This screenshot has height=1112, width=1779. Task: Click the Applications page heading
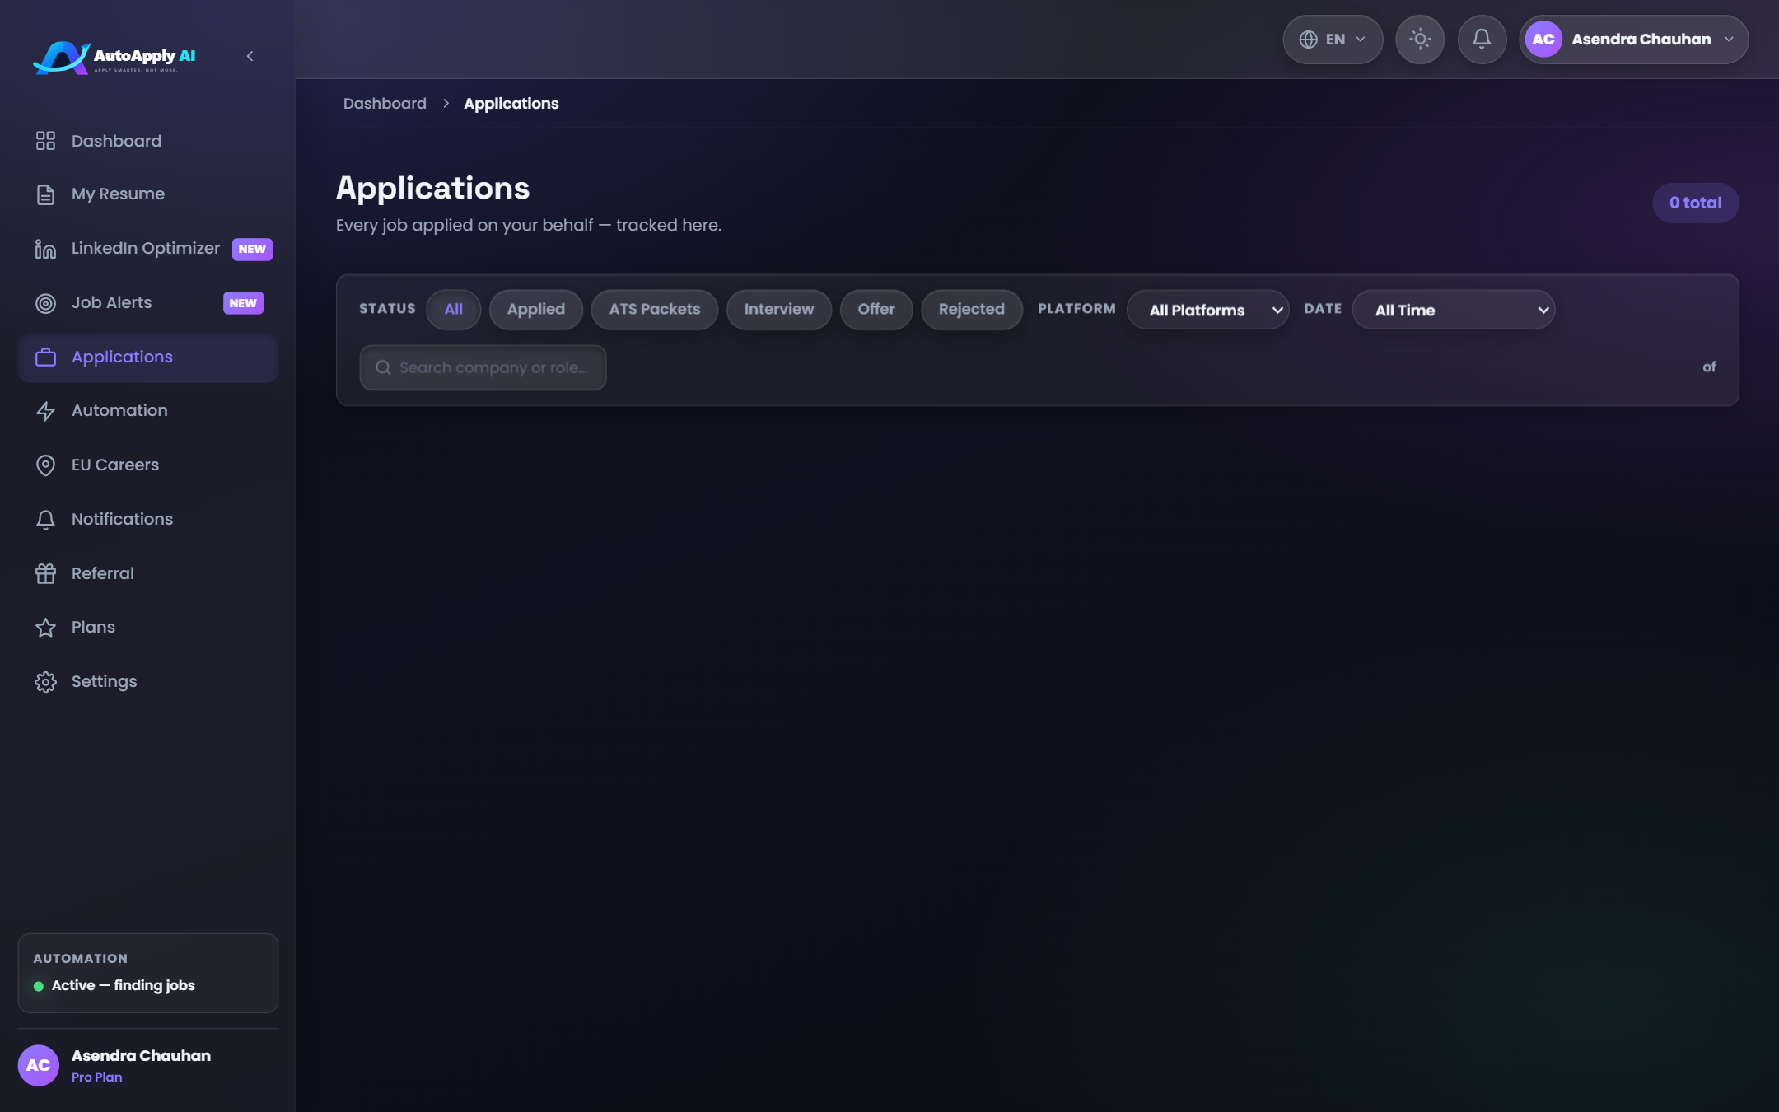[x=432, y=189]
